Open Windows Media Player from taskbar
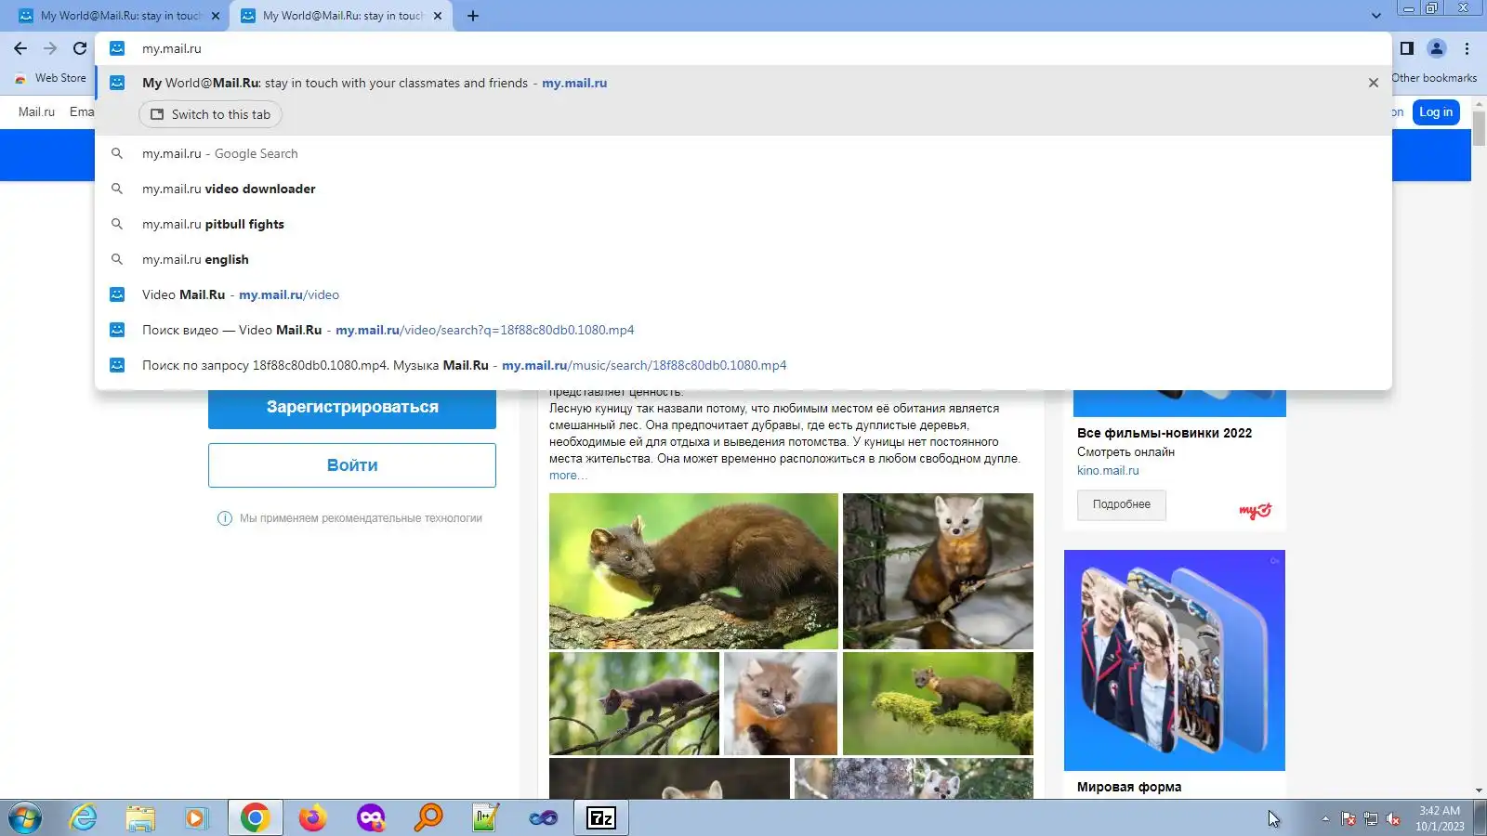1487x836 pixels. point(195,818)
